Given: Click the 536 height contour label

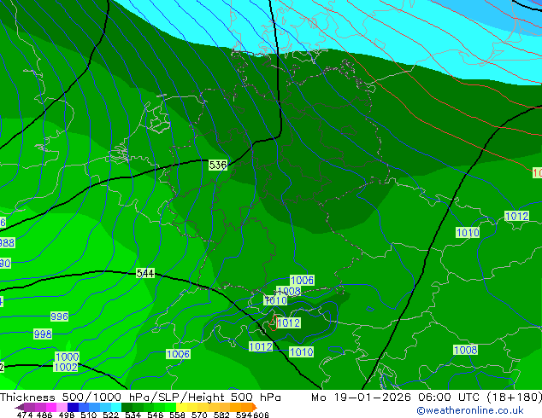Looking at the screenshot, I should tap(218, 165).
